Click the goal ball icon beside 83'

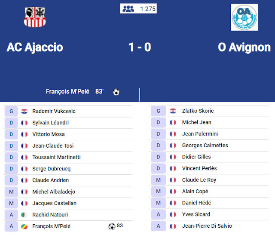coord(116,92)
